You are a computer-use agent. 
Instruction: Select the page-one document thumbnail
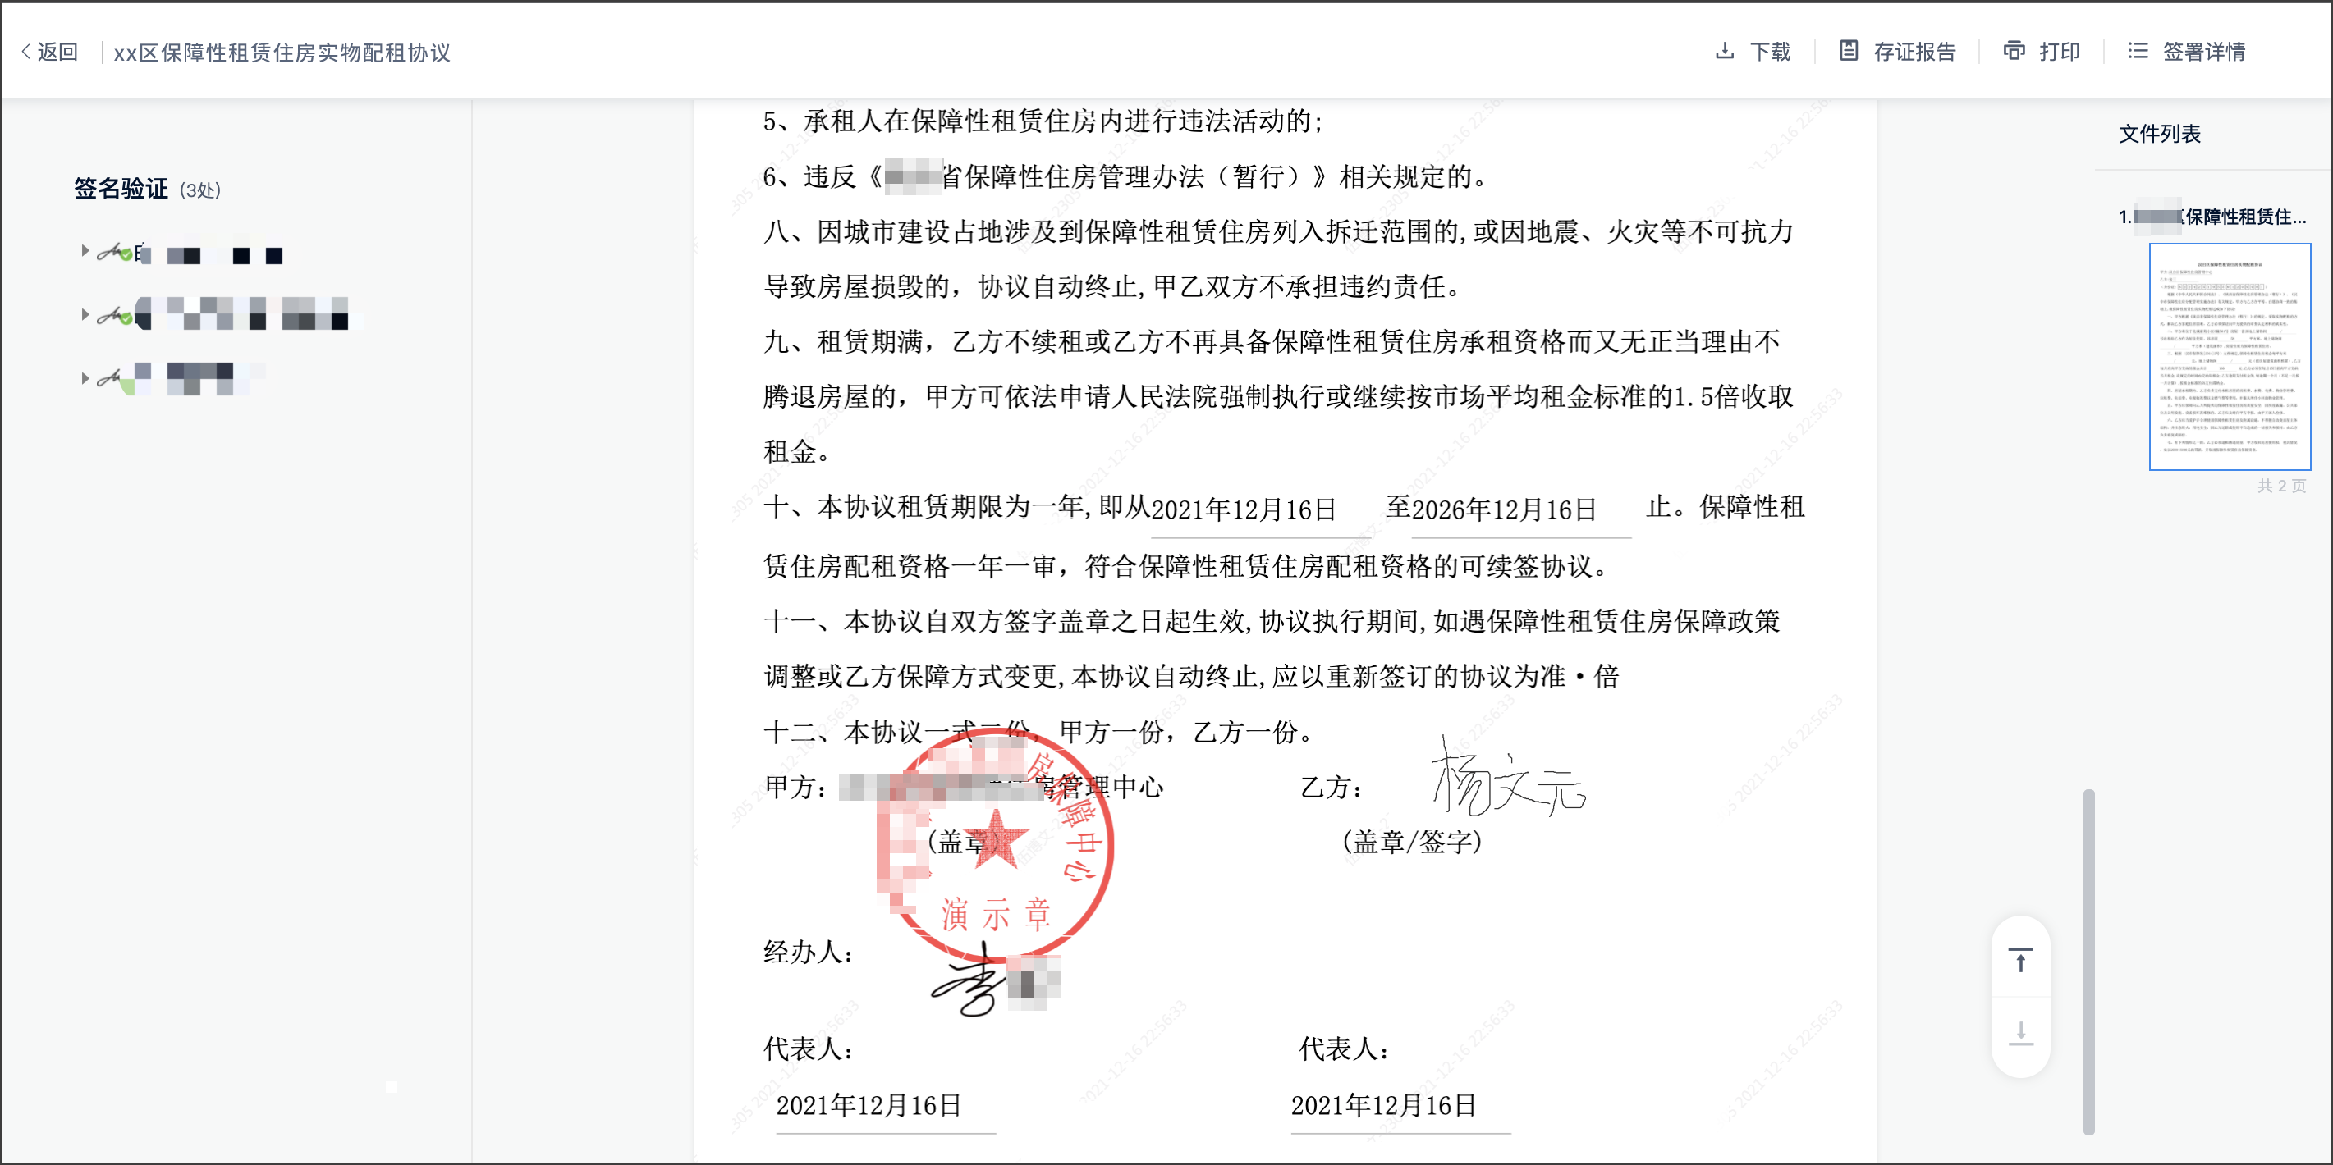(2229, 357)
